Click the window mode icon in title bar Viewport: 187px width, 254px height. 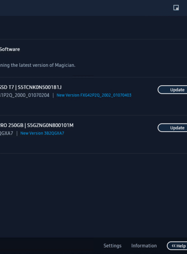point(176,7)
